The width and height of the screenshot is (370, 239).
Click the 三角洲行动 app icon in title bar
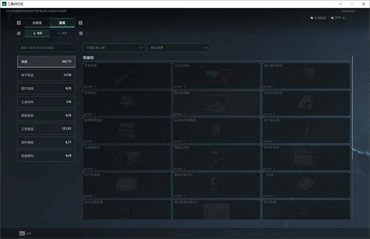click(4, 4)
